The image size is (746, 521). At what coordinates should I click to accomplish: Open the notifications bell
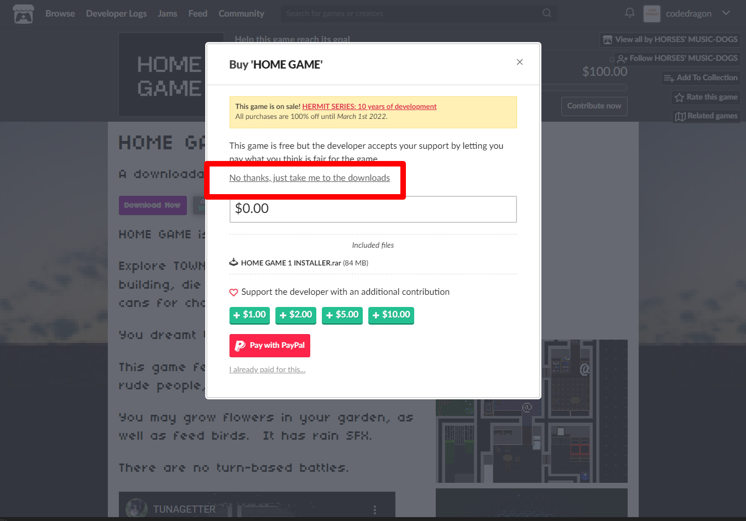point(629,13)
